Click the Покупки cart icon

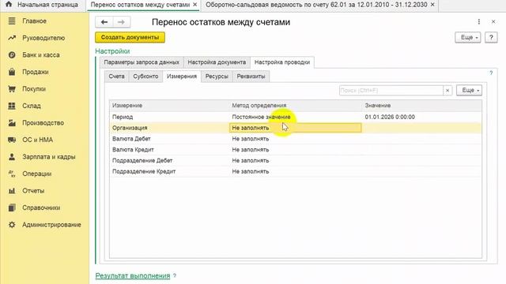[x=12, y=89]
